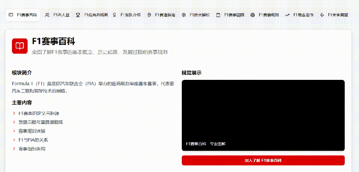Open the F1未来展望 tab
The width and height of the screenshot is (359, 172).
coord(334,15)
